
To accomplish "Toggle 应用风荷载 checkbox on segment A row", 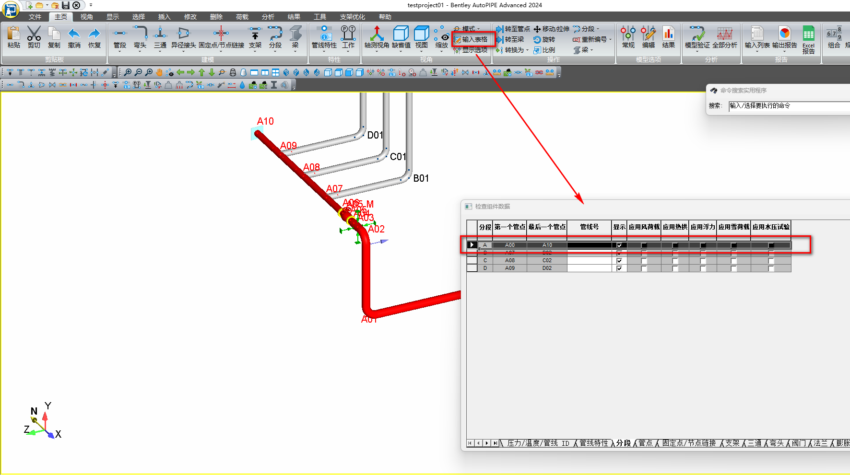I will pyautogui.click(x=643, y=245).
